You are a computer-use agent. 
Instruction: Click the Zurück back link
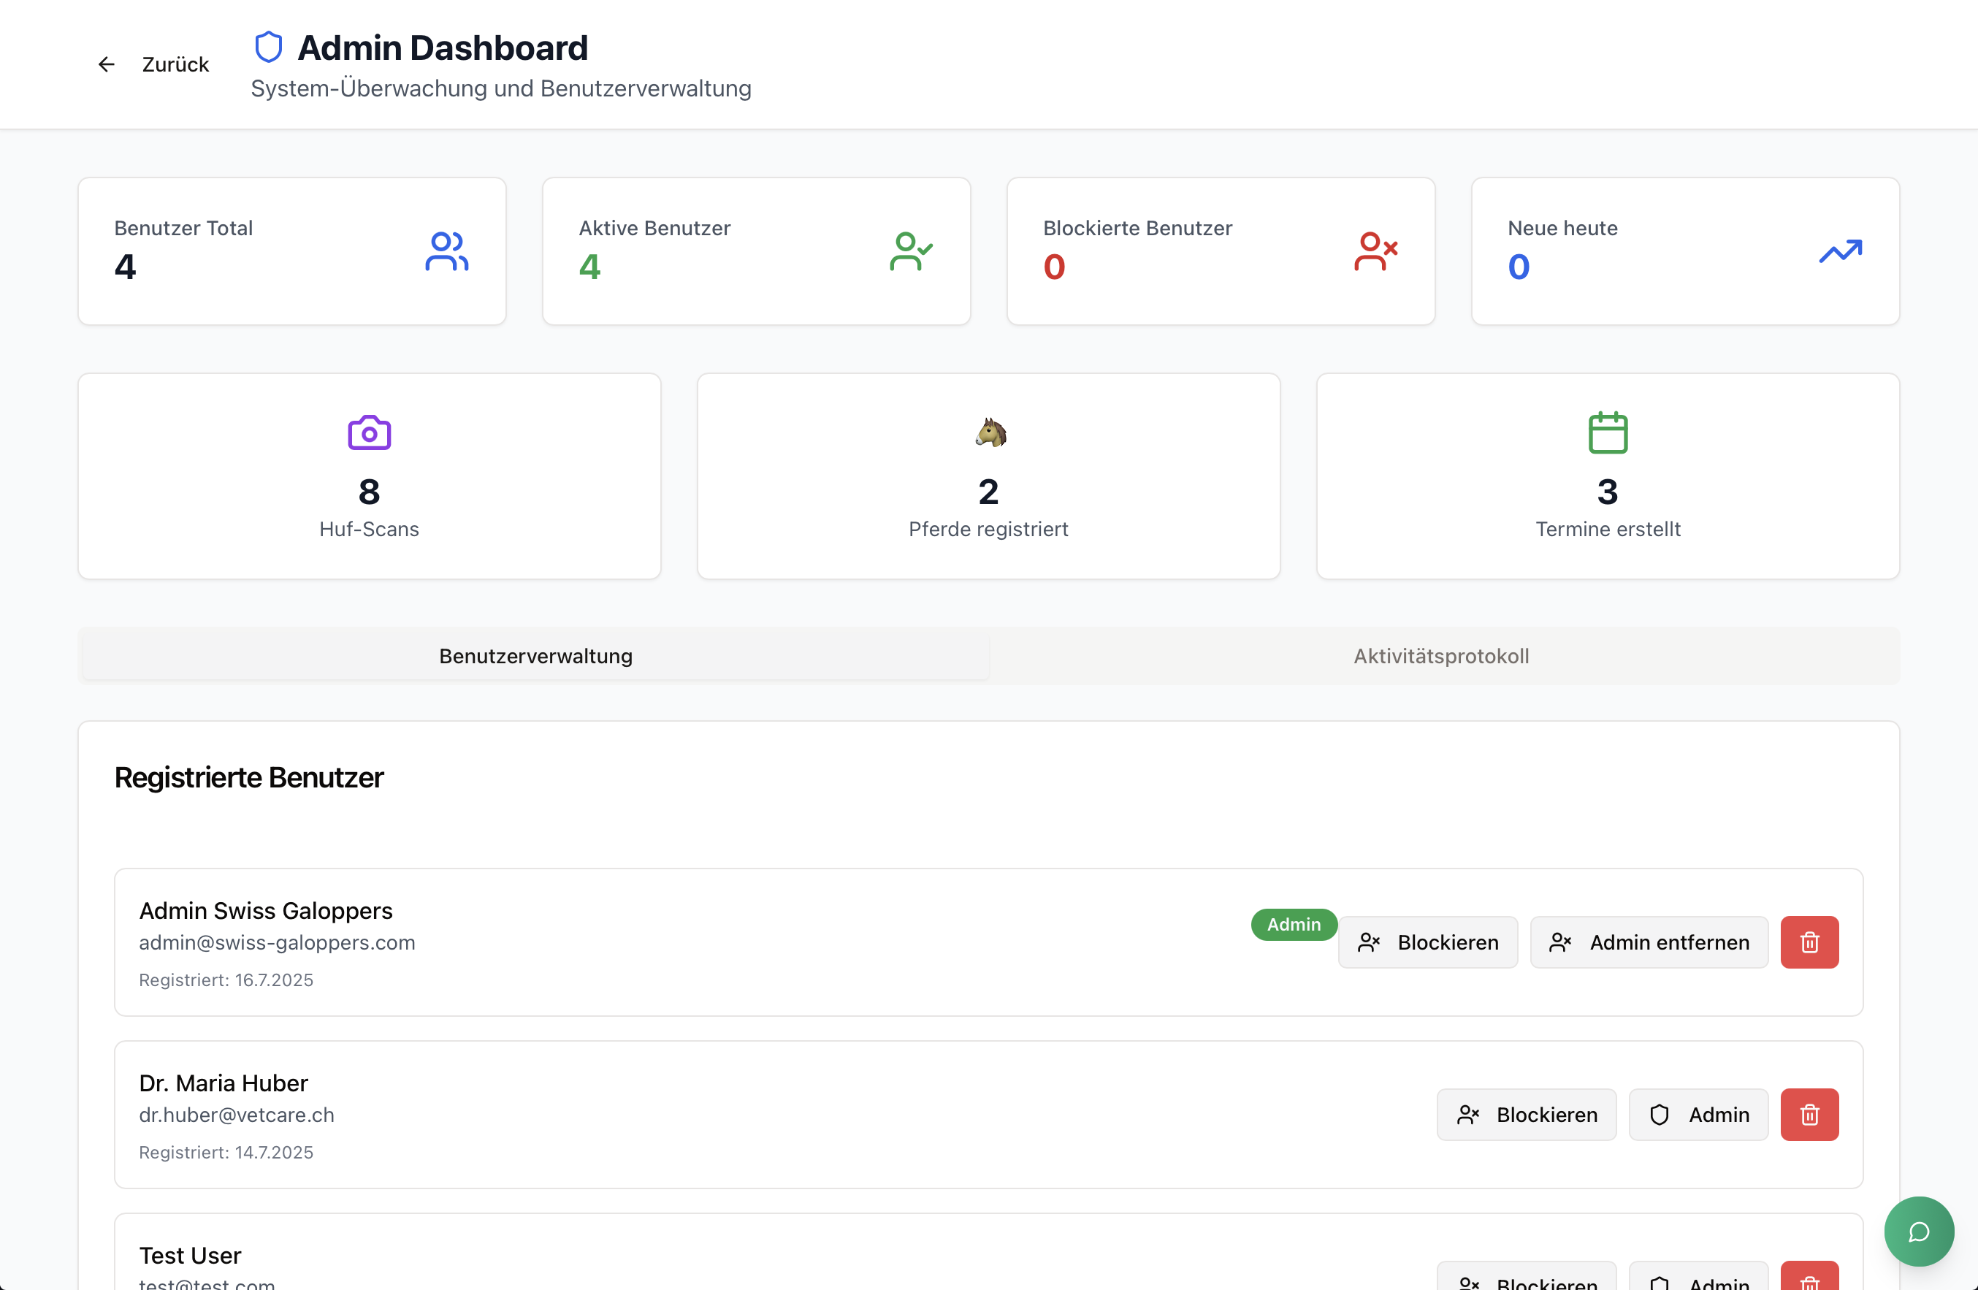[x=175, y=65]
